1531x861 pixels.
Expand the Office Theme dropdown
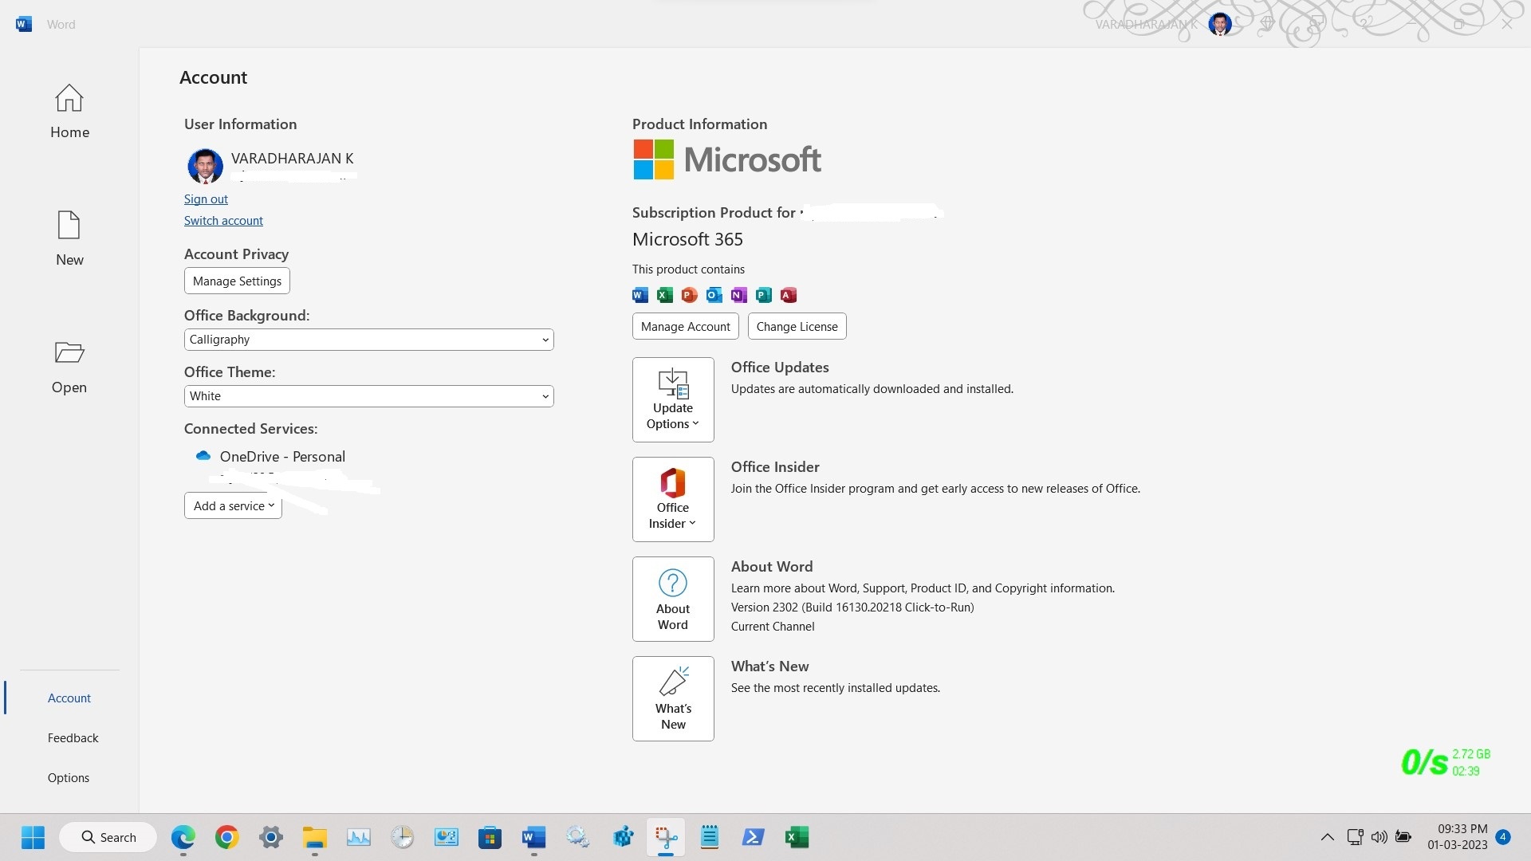368,396
